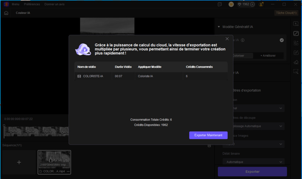The image size is (302, 179).
Task: Delete sequence with the trash icon
Action: click(x=209, y=145)
